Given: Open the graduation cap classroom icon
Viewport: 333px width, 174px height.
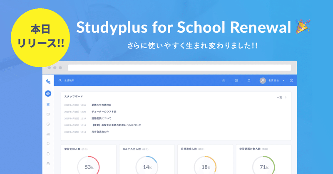Looking at the screenshot, I should click(48, 93).
